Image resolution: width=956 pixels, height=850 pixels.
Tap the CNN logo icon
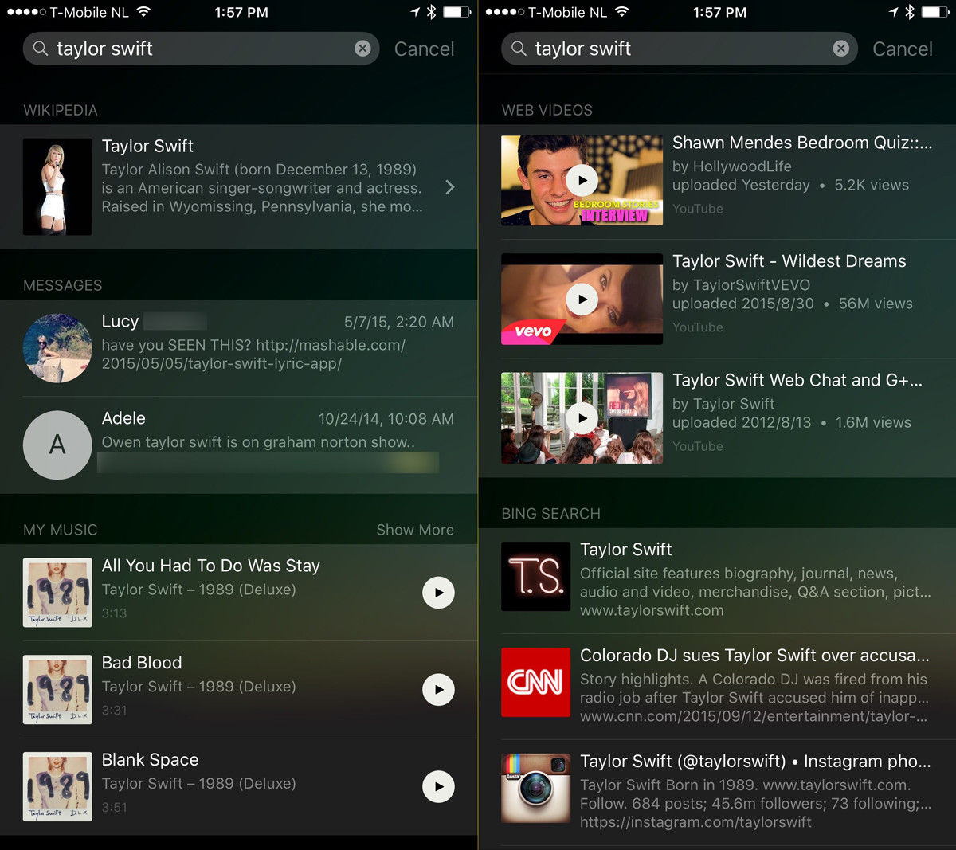tap(535, 683)
